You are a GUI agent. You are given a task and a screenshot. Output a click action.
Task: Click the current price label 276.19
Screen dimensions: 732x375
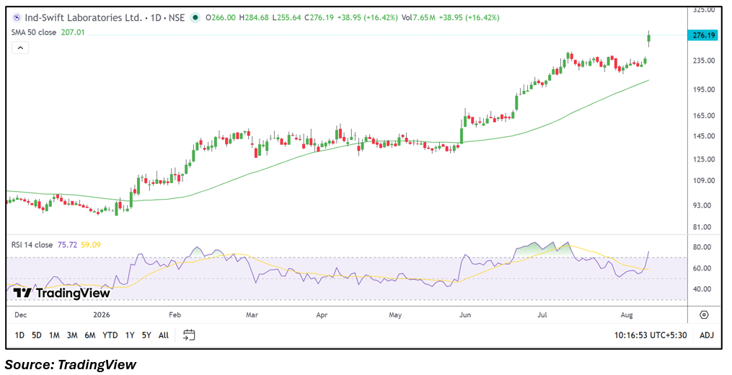(702, 35)
